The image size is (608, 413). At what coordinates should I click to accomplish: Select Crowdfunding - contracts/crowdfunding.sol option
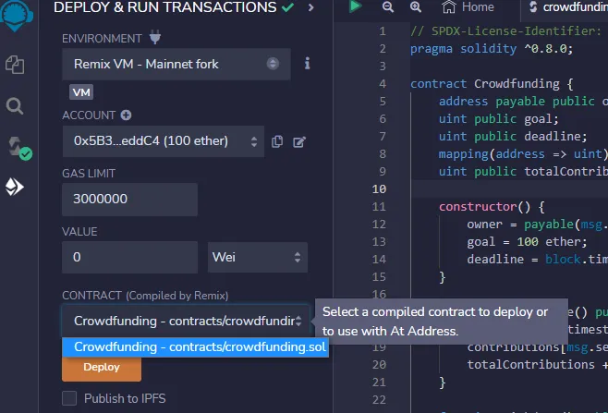[x=195, y=346]
